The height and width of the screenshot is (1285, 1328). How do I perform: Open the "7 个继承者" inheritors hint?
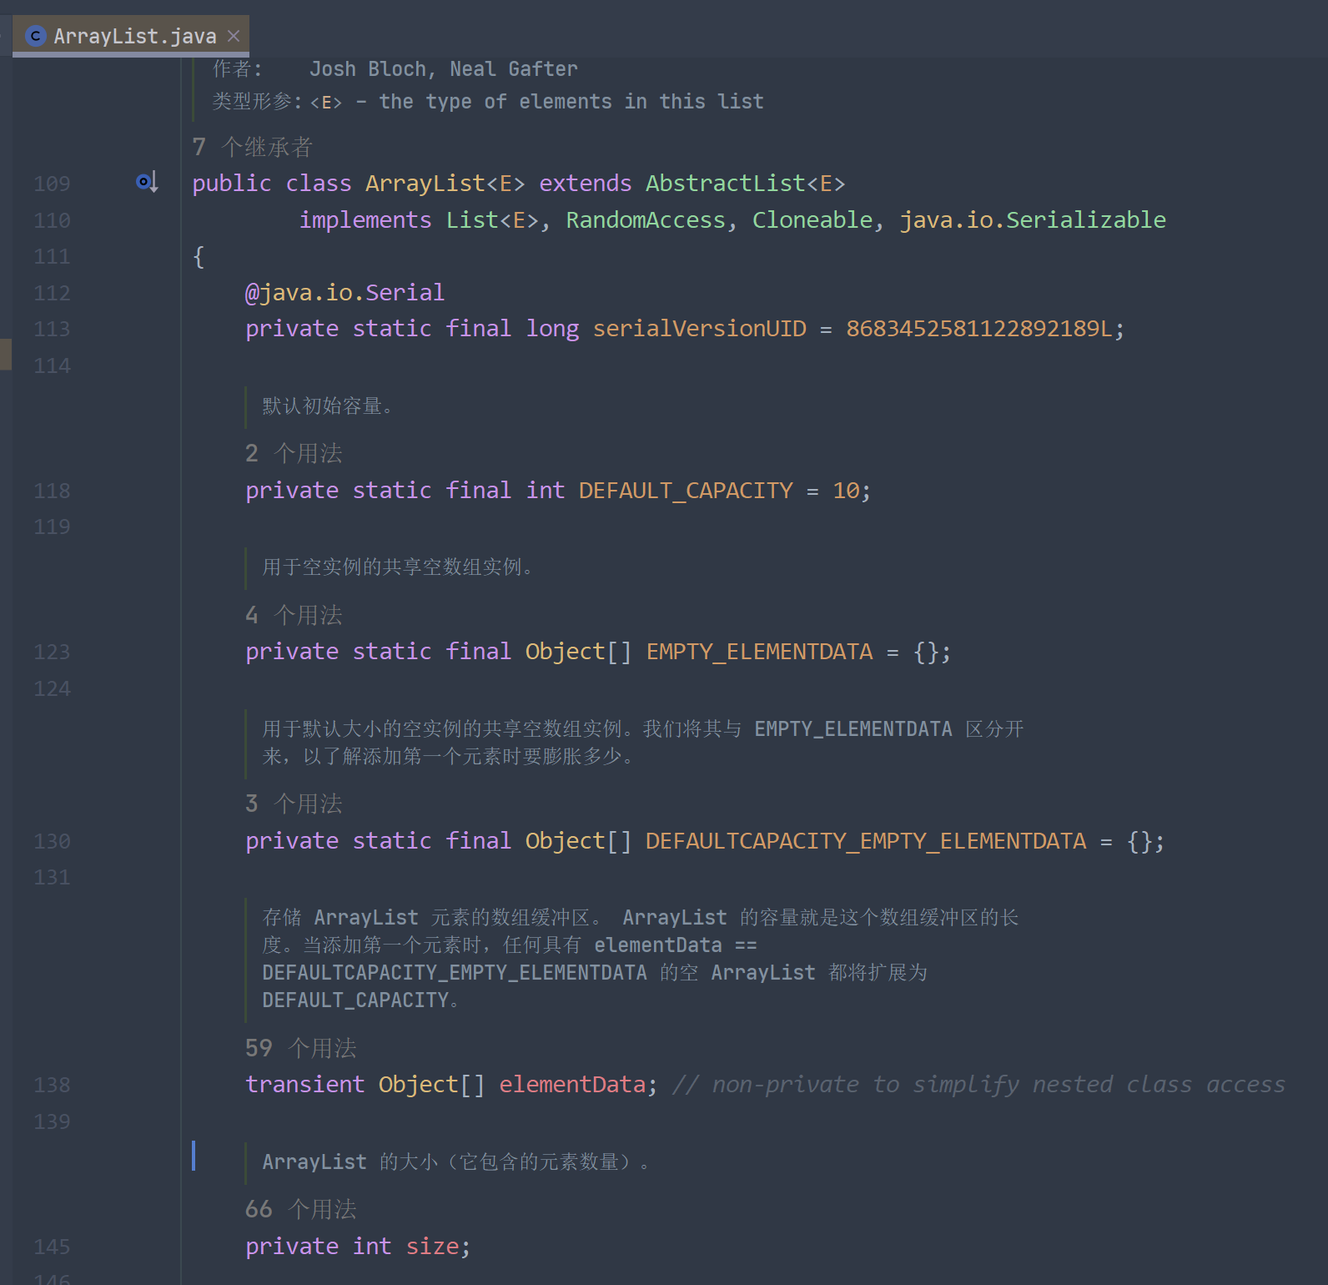click(252, 148)
